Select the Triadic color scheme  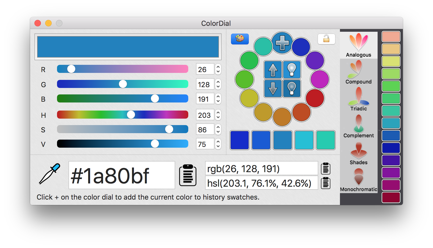[x=359, y=99]
